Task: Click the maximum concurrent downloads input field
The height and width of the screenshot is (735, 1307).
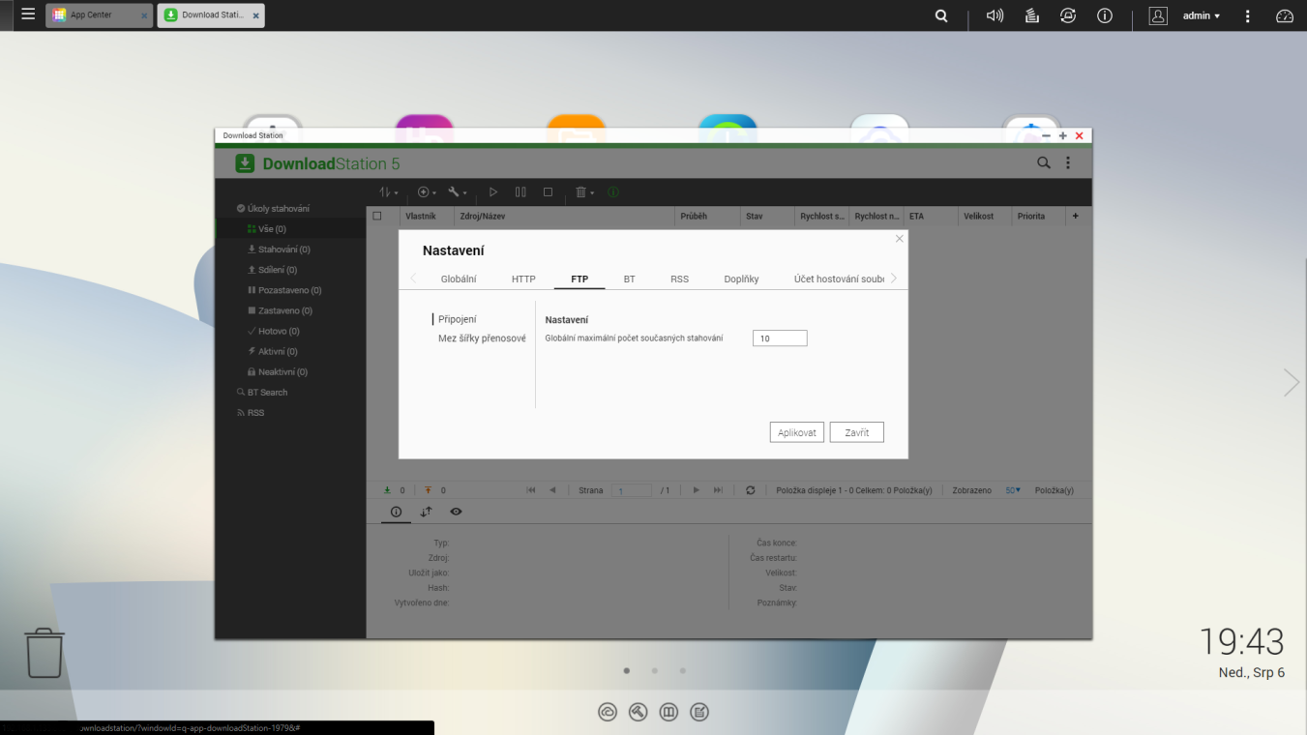Action: click(x=780, y=338)
